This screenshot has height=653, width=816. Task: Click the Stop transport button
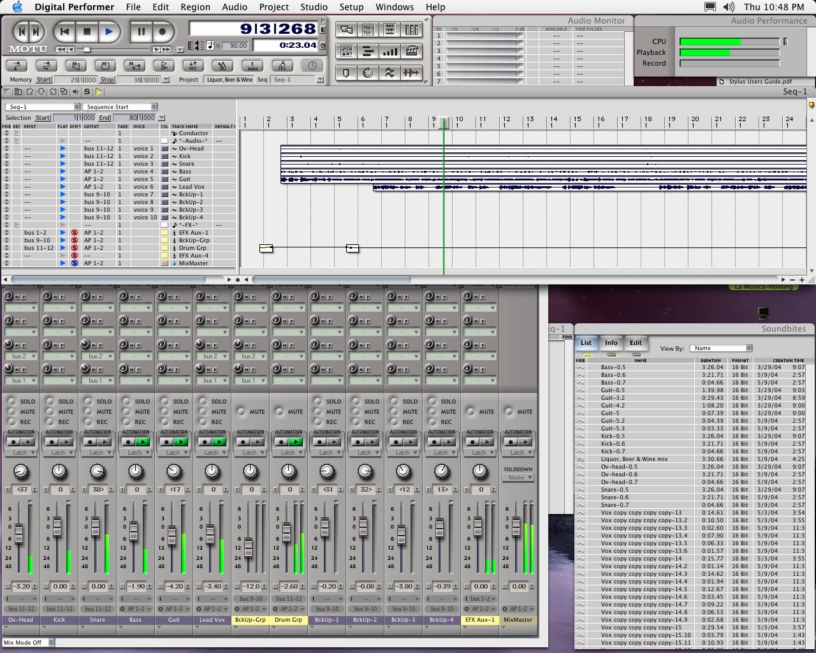[x=87, y=31]
